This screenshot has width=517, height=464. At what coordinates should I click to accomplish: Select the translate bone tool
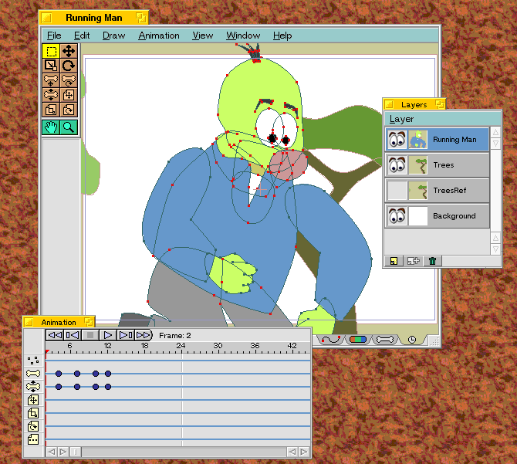[51, 80]
